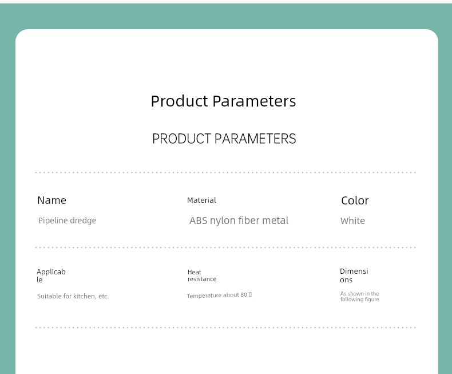Click the bottom dotted divider line
Screen dimensions: 452x374
tap(225, 328)
